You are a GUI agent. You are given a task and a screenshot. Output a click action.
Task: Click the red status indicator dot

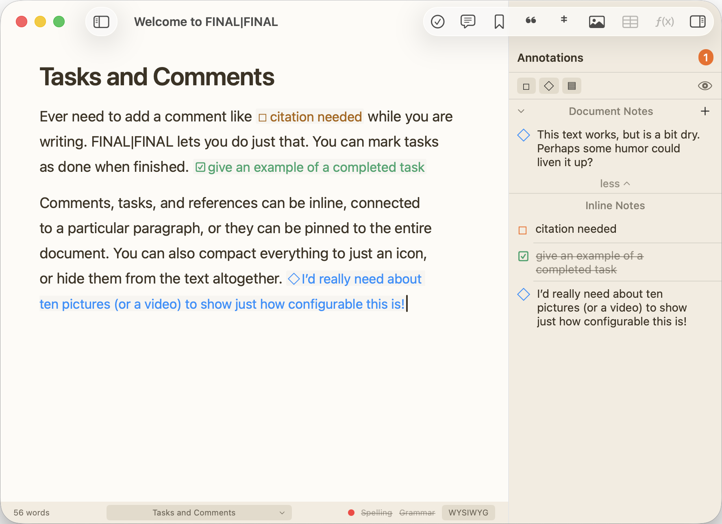click(x=351, y=513)
